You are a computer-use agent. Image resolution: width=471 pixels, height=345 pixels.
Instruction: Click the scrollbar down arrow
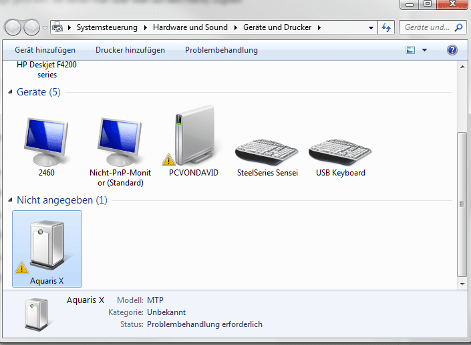(462, 284)
